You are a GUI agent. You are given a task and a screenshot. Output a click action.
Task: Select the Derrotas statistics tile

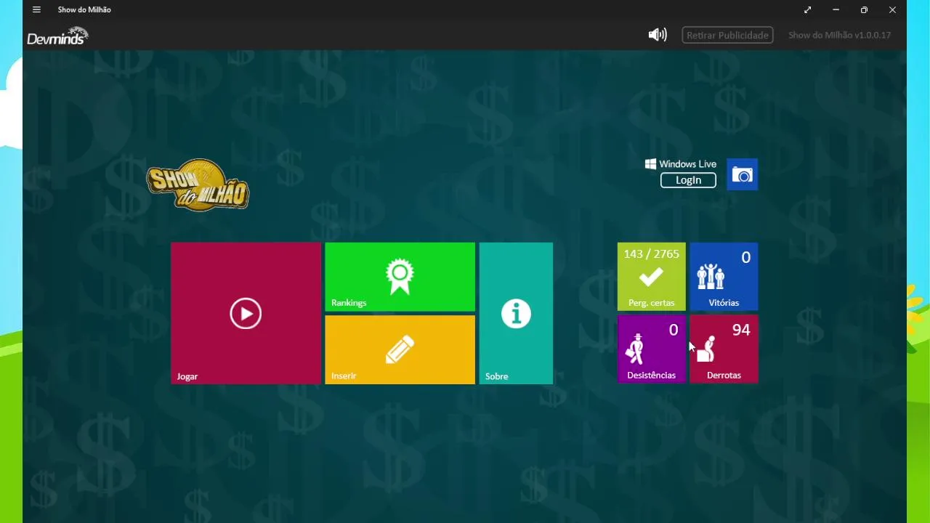[724, 349]
